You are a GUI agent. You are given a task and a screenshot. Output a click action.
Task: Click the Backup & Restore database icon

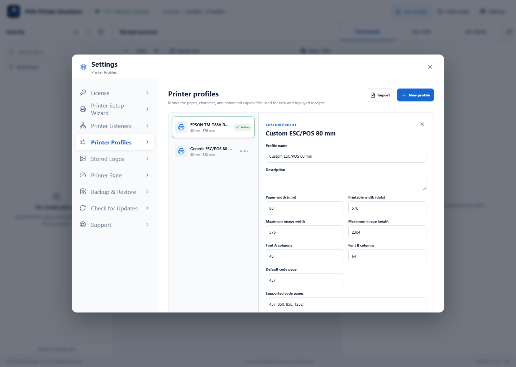point(83,191)
